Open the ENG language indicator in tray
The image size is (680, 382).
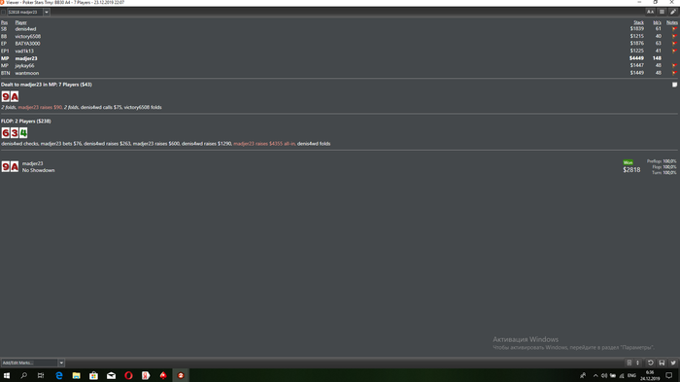pyautogui.click(x=631, y=376)
